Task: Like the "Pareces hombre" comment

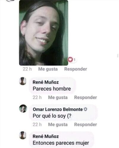Action: pyautogui.click(x=58, y=97)
